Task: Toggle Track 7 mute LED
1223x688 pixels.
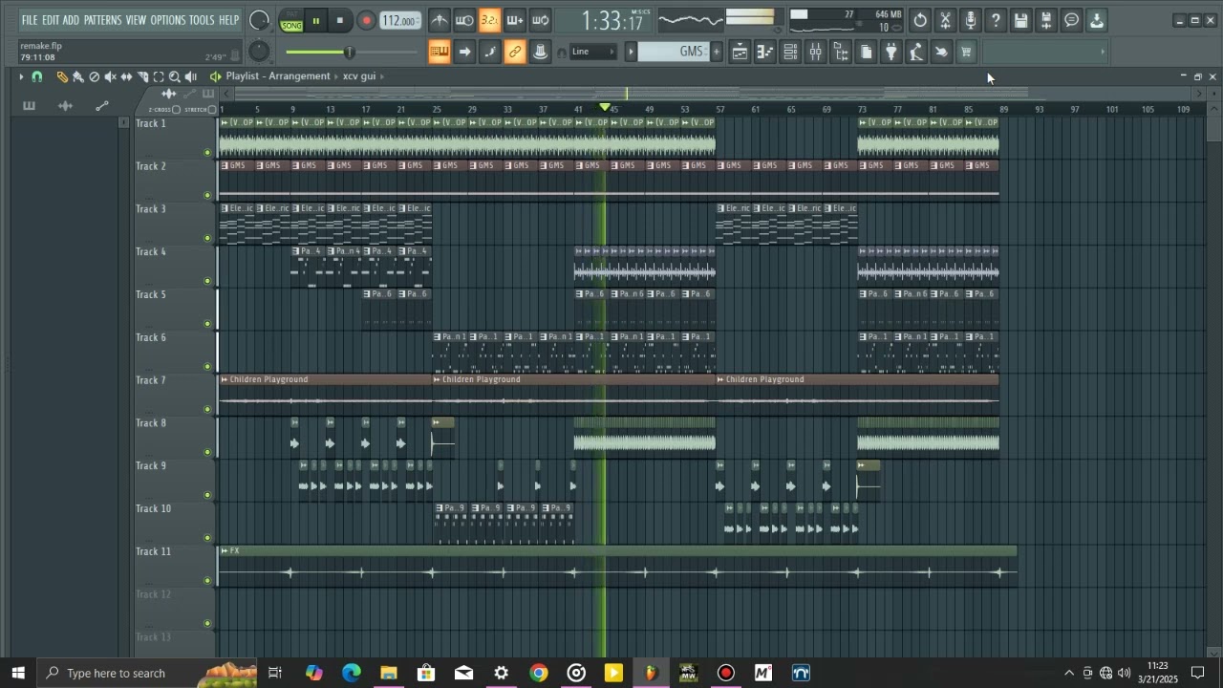Action: 207,409
